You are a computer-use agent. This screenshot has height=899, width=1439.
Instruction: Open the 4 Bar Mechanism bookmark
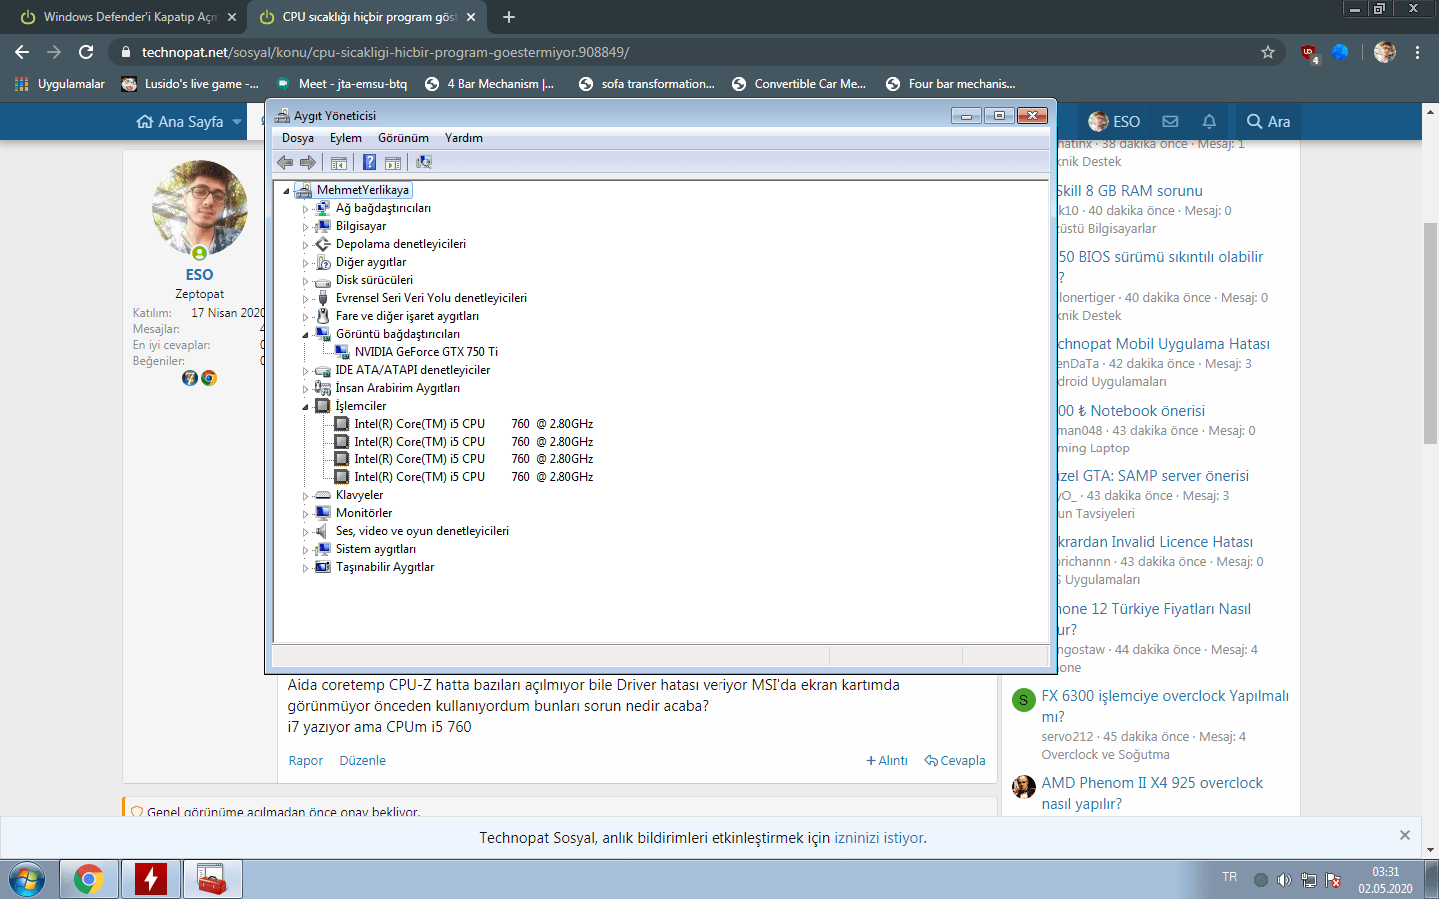point(489,84)
